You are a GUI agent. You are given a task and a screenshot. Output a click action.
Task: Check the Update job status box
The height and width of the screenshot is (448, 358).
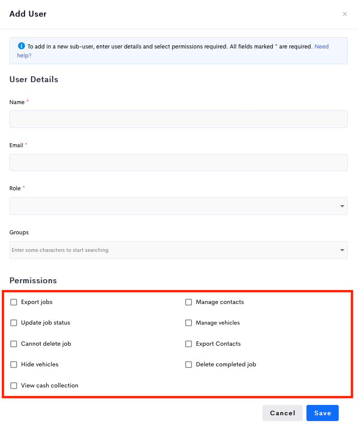click(x=14, y=323)
